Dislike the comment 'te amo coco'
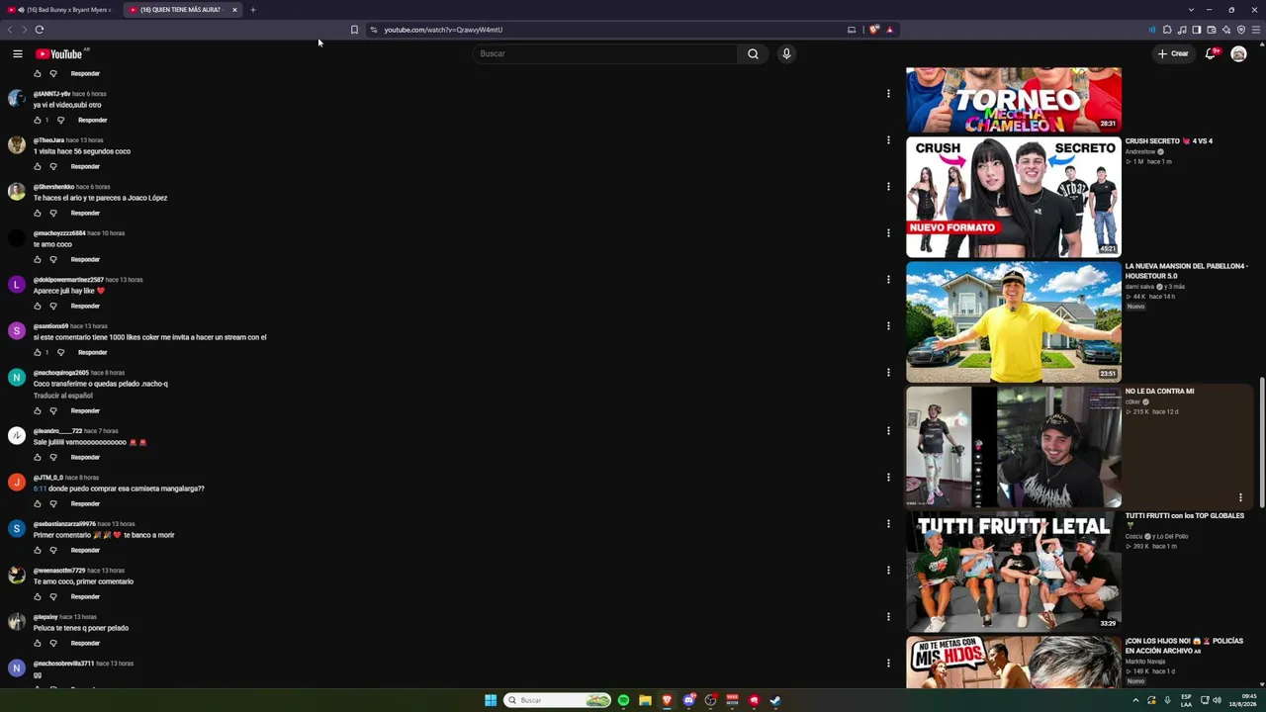 click(x=53, y=259)
